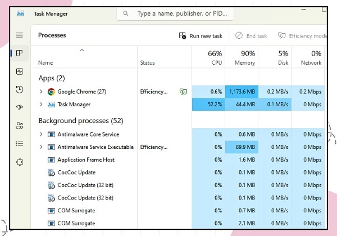The width and height of the screenshot is (337, 236).
Task: Expand the Google Chrome (27) group
Action: (x=41, y=92)
